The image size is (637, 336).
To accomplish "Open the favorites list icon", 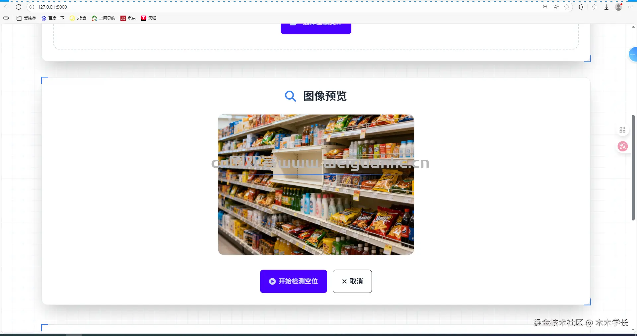I will [x=595, y=7].
